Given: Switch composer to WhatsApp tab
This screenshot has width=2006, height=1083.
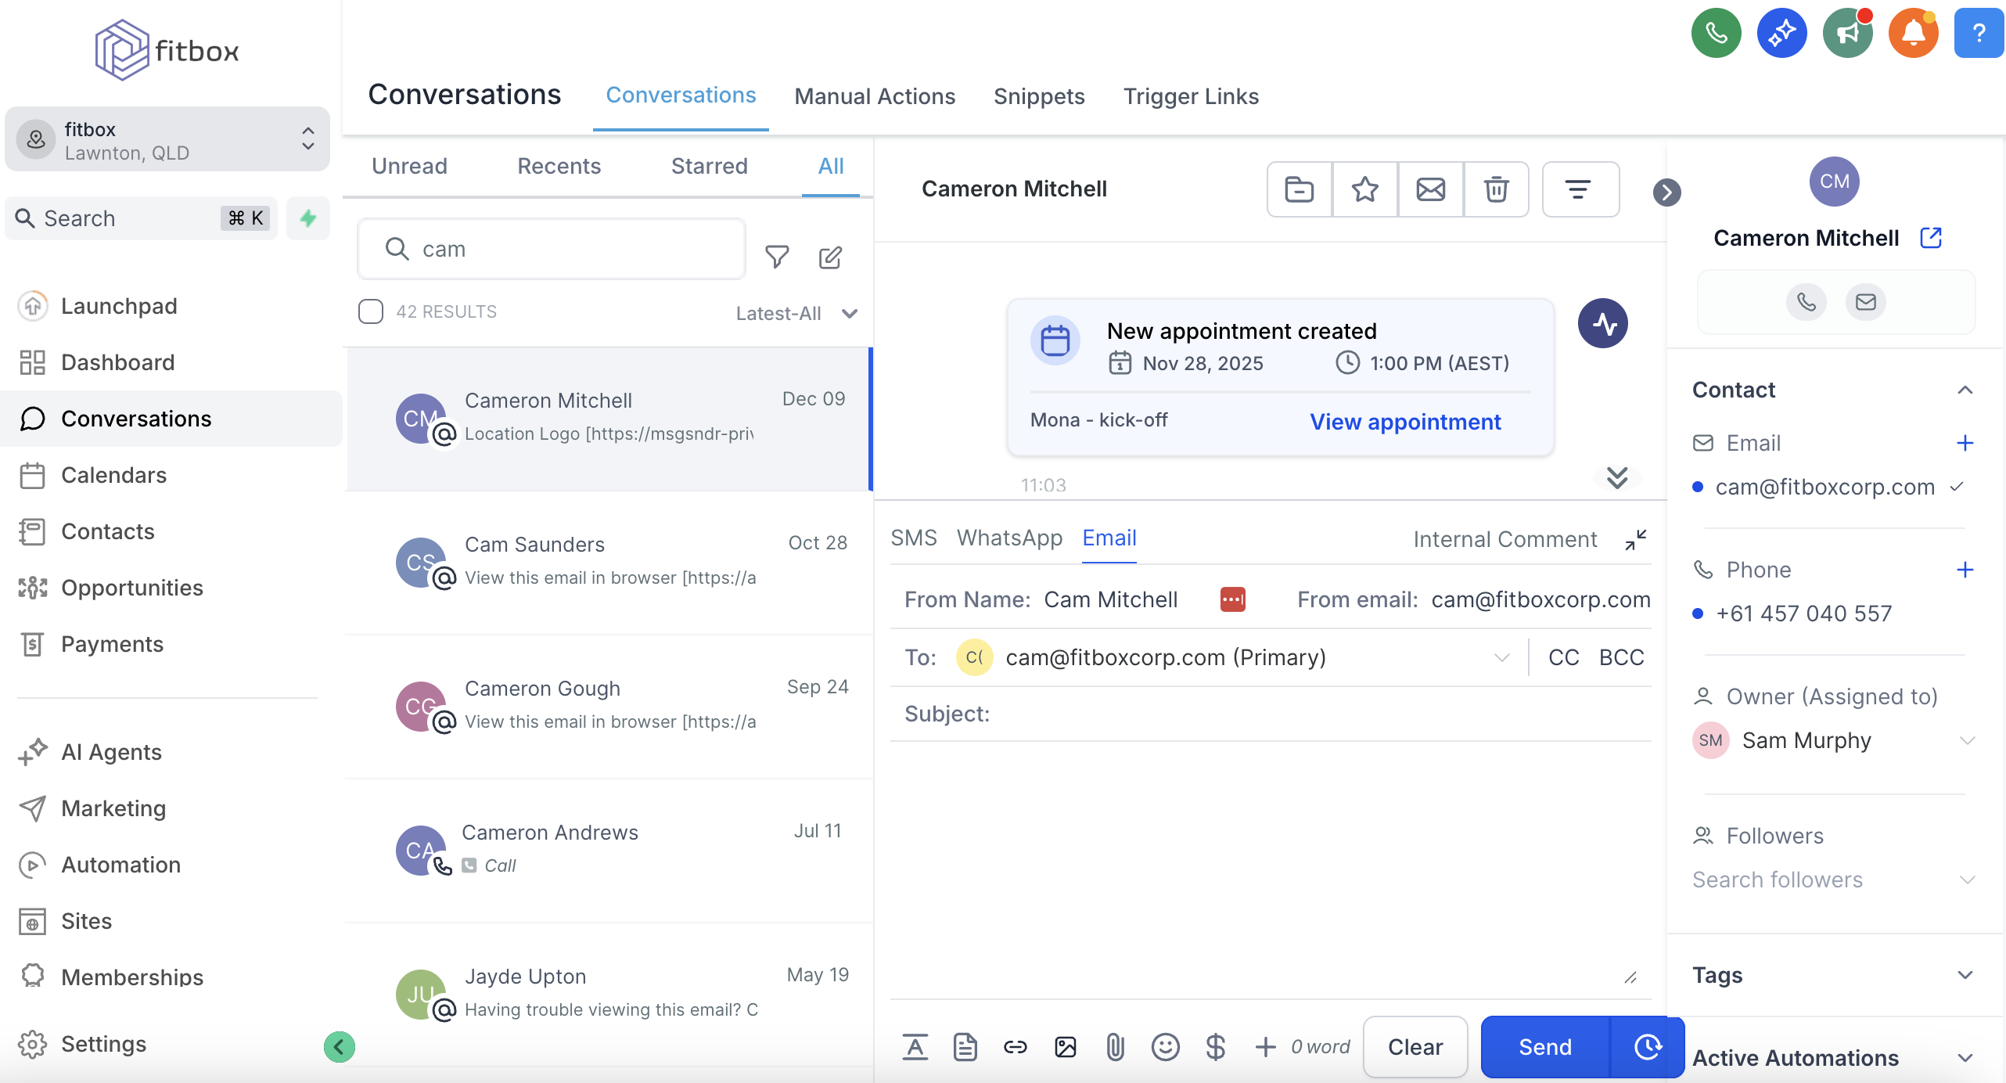Looking at the screenshot, I should [x=1009, y=538].
